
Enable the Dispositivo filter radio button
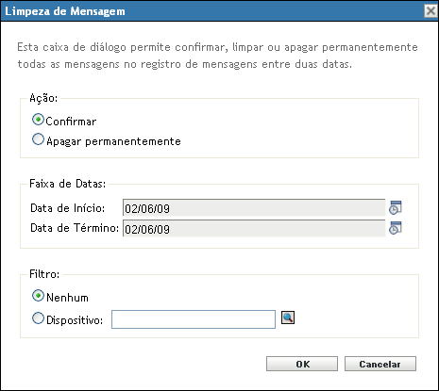(38, 318)
